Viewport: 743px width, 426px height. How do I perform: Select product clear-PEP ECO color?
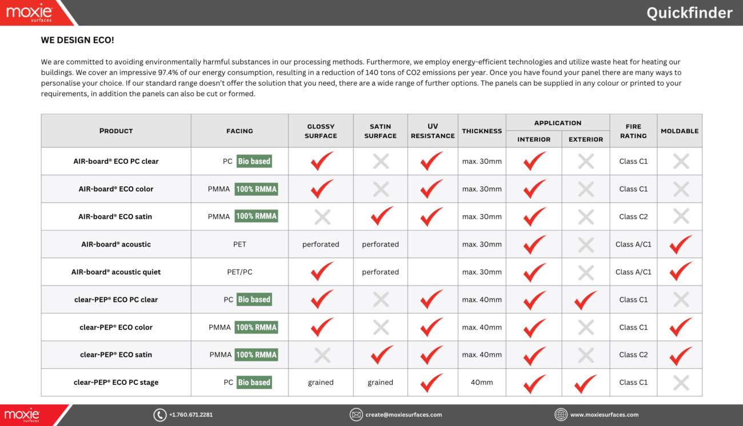[x=116, y=327]
